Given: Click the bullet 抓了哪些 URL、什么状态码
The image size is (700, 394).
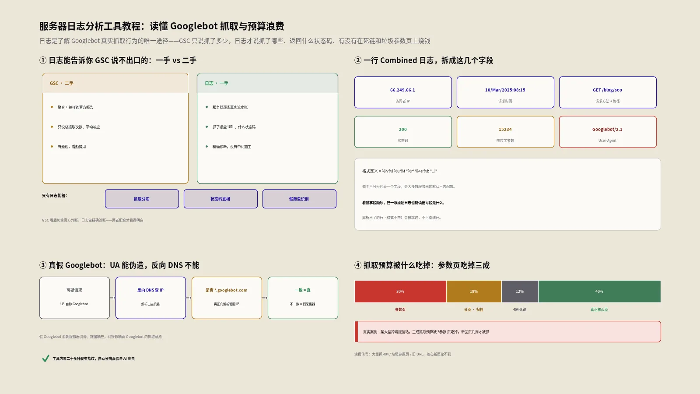Looking at the screenshot, I should [234, 127].
